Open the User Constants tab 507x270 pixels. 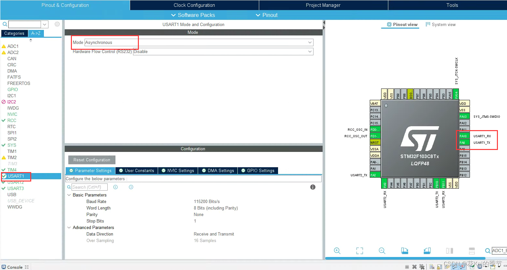pos(137,170)
